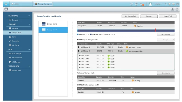Click the SSD Cache sidebar icon
Viewport: 182px width, 102px height.
[x=10, y=45]
